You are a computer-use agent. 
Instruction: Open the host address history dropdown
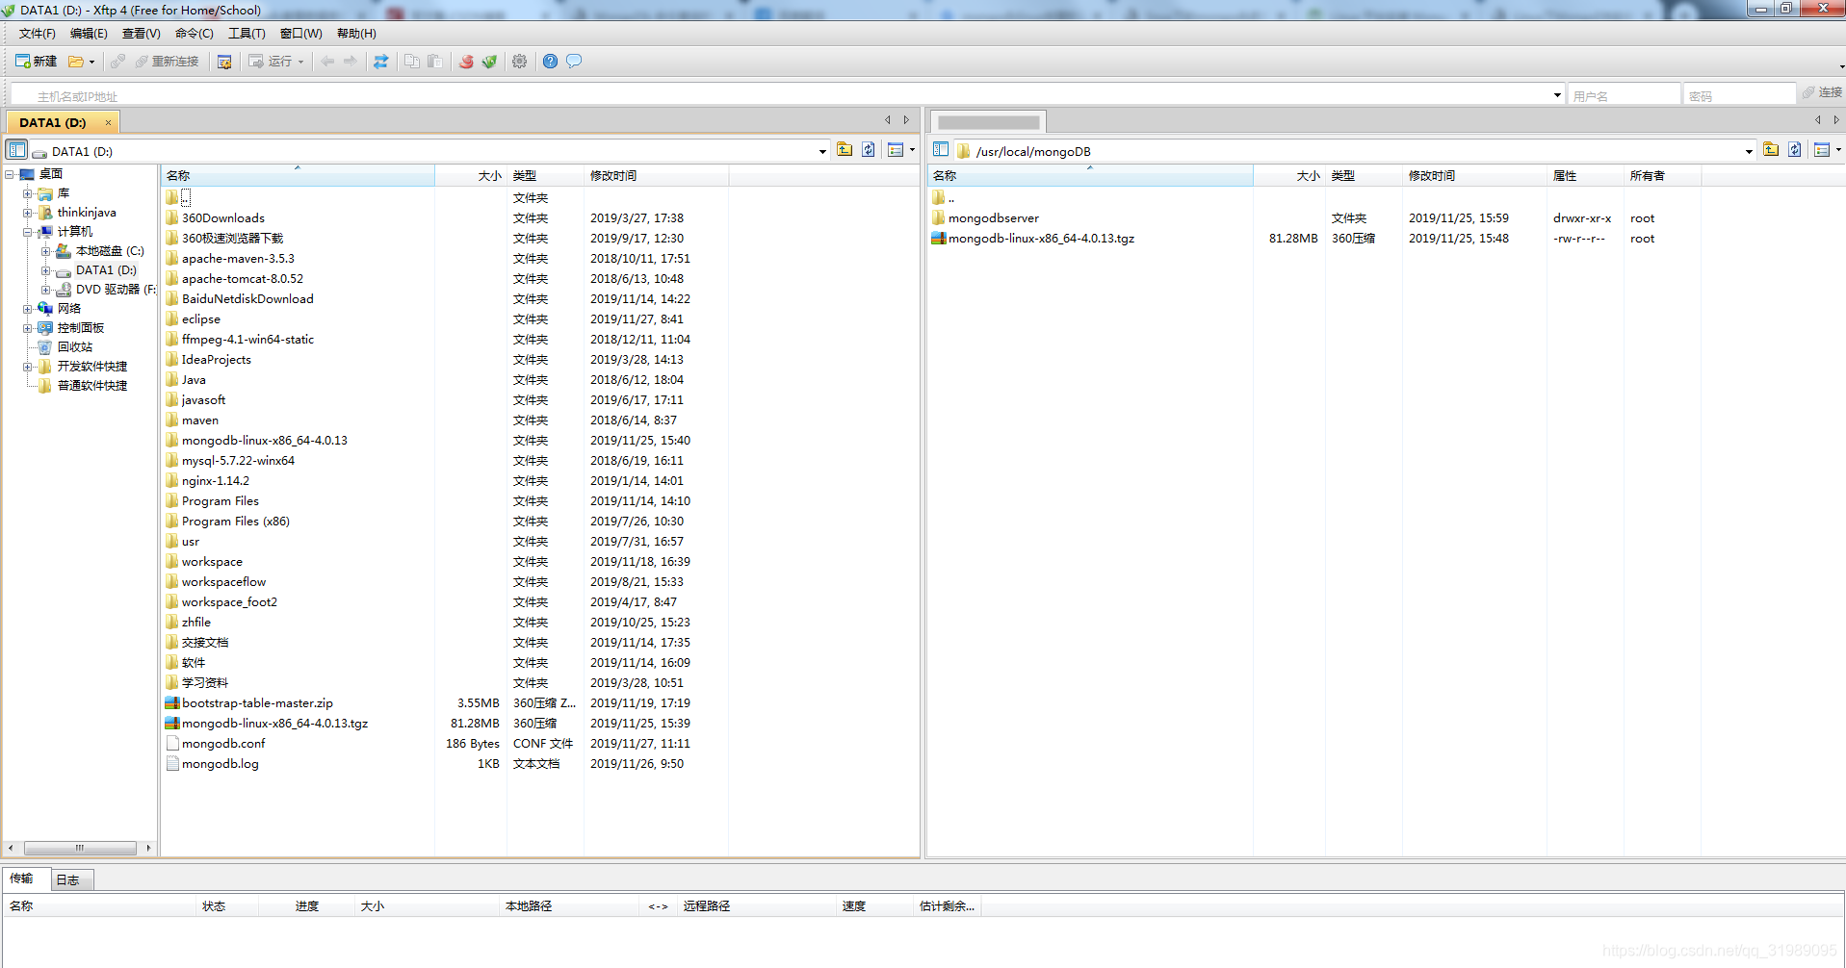[1557, 95]
